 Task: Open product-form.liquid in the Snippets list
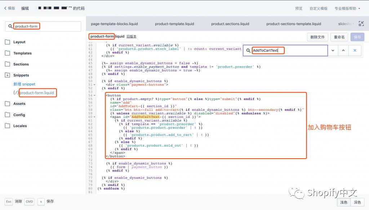[36, 93]
